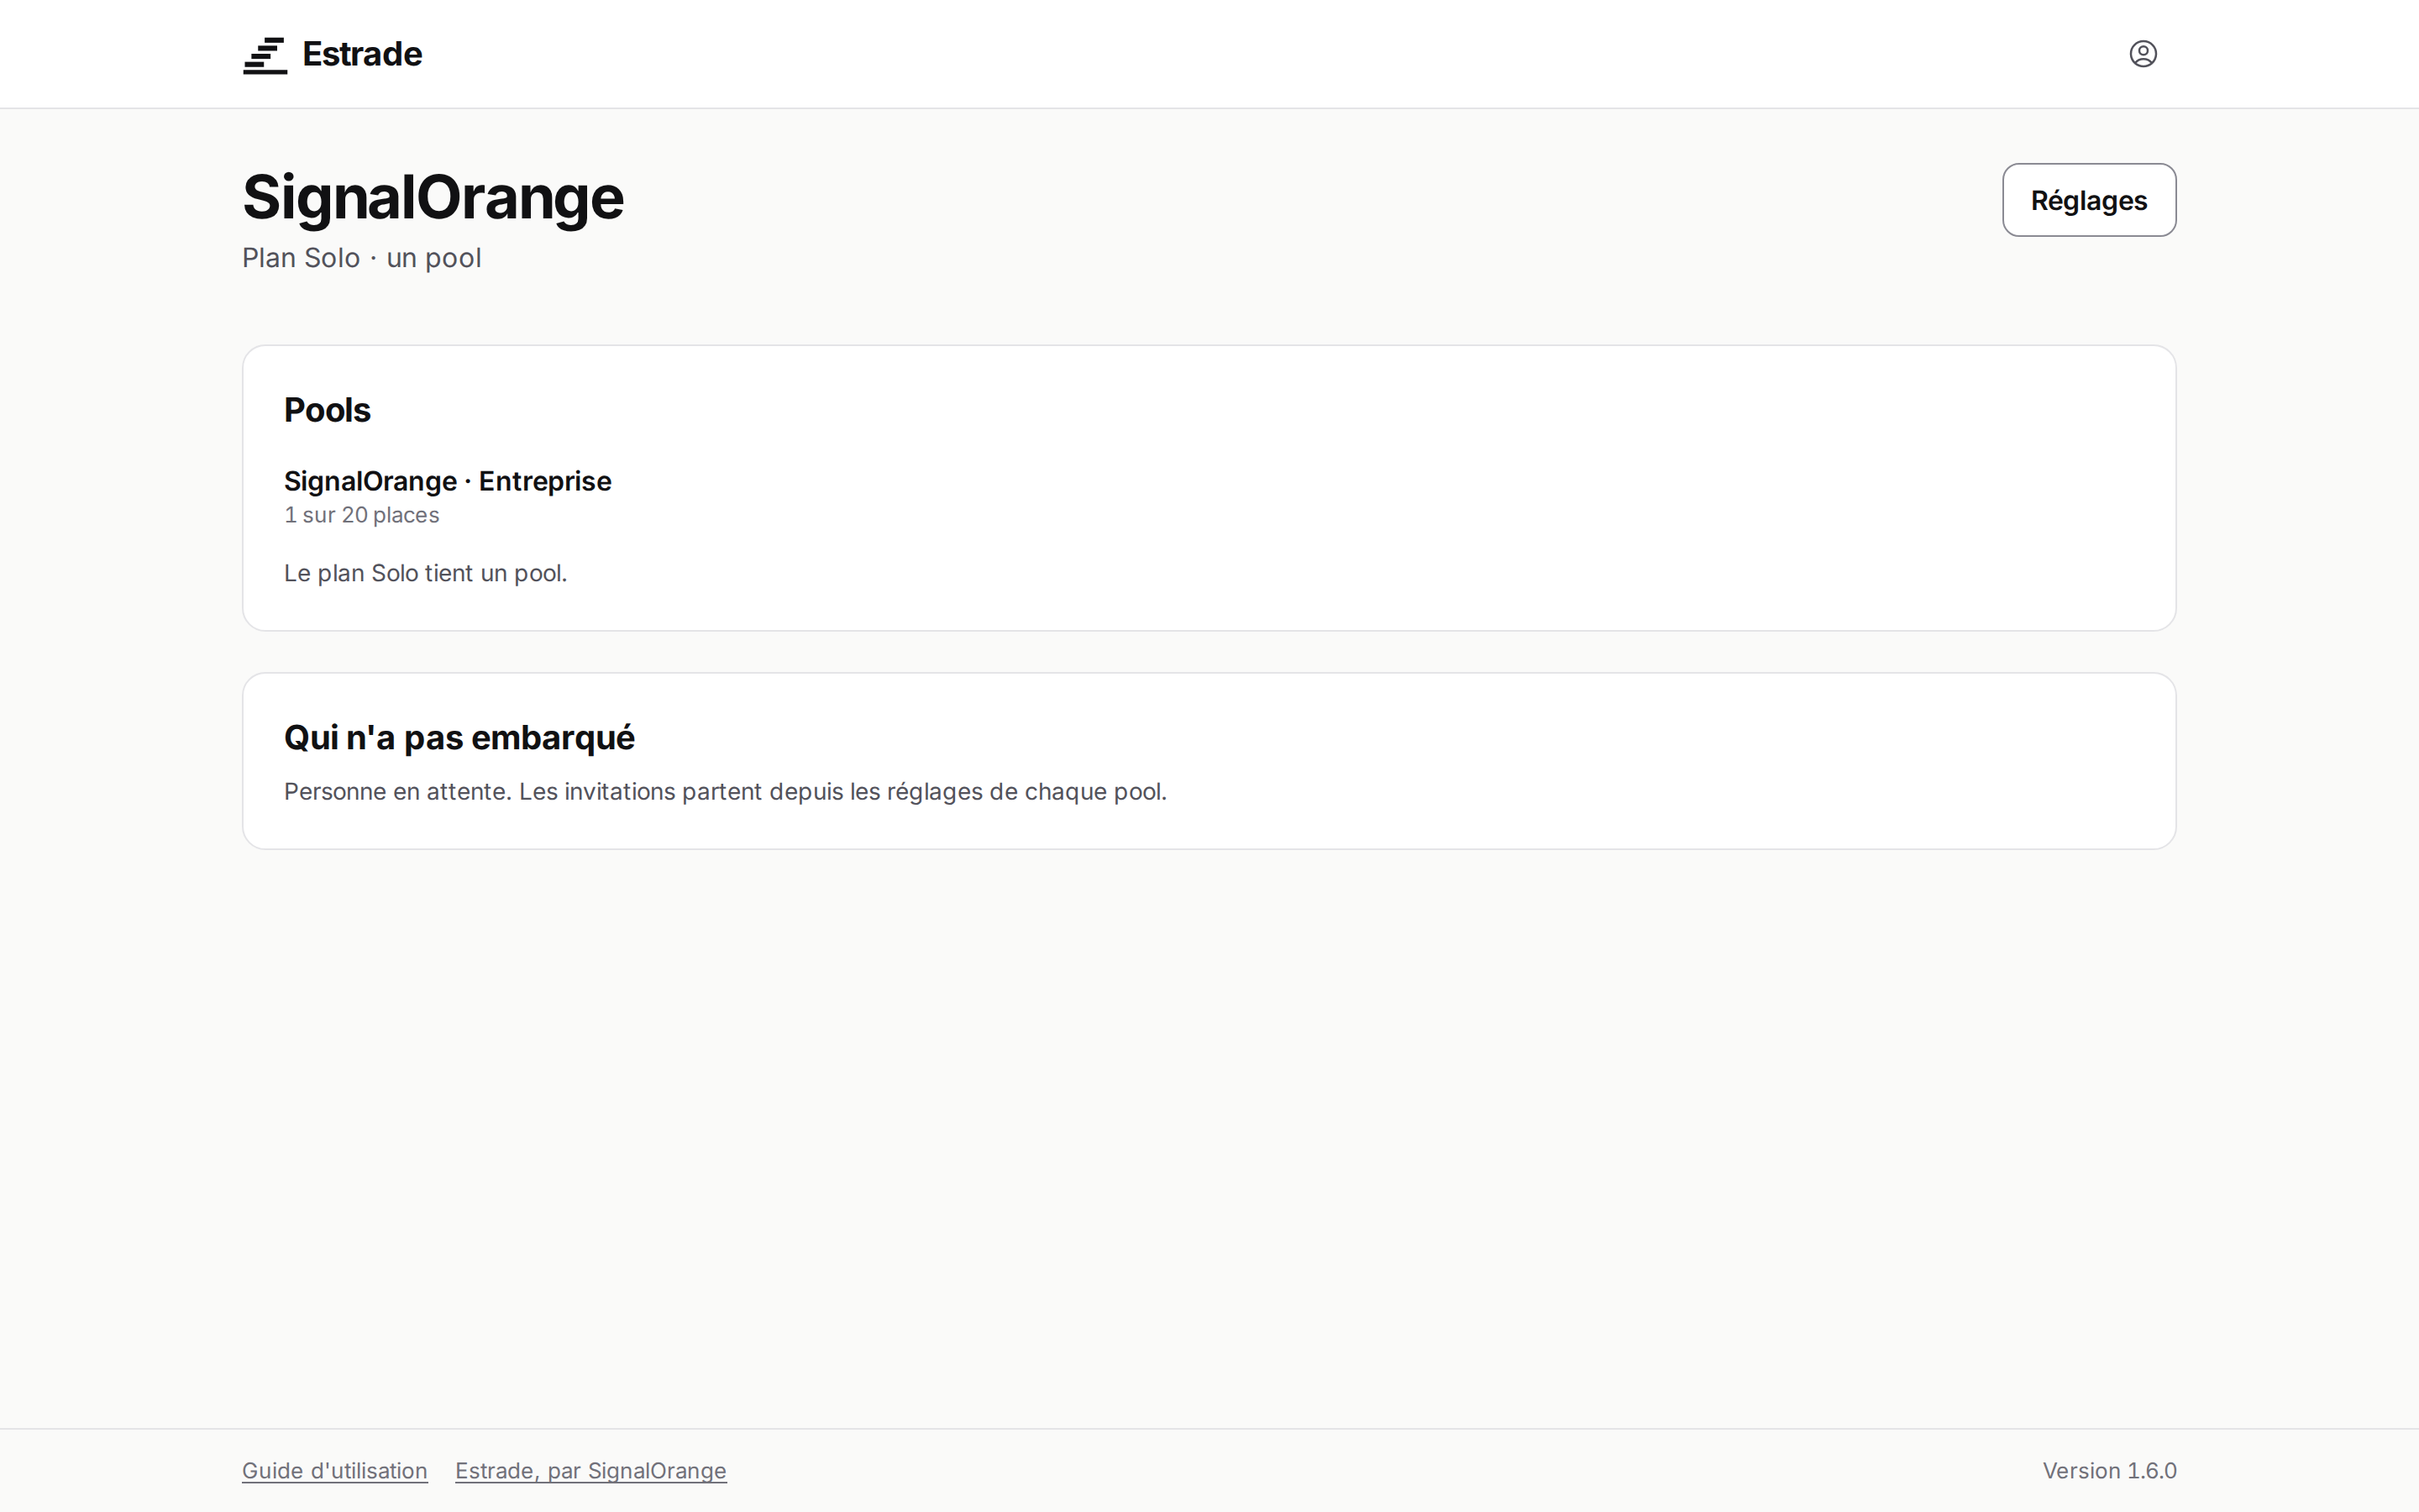The width and height of the screenshot is (2419, 1512).
Task: Follow the Guide d'utilisation link
Action: click(335, 1470)
